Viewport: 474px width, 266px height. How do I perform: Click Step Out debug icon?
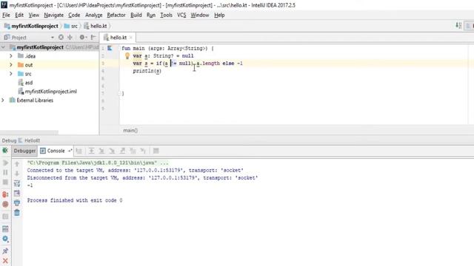coord(122,151)
